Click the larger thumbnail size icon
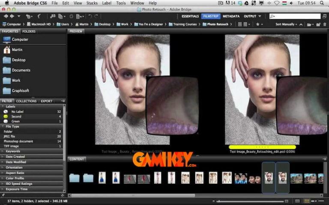Image resolution: width=329 pixels, height=205 pixels. (287, 201)
